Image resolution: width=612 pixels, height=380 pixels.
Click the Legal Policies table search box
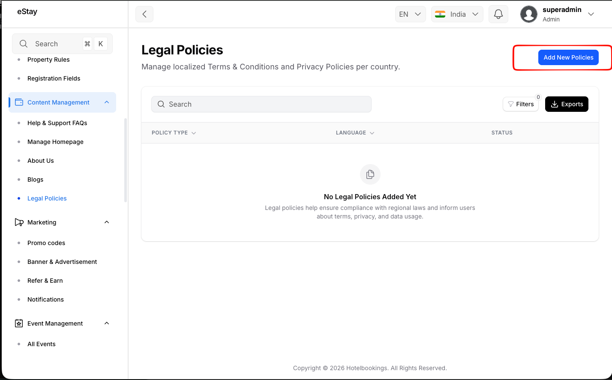pyautogui.click(x=261, y=104)
